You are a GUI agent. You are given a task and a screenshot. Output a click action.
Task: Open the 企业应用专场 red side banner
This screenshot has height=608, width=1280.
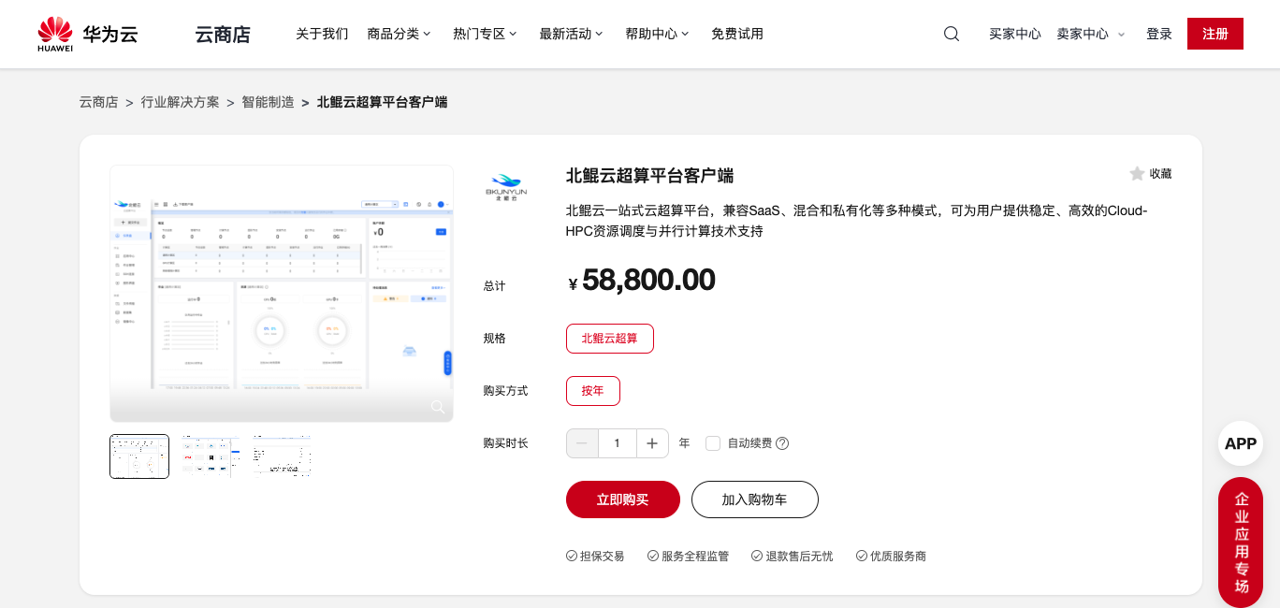(x=1241, y=543)
